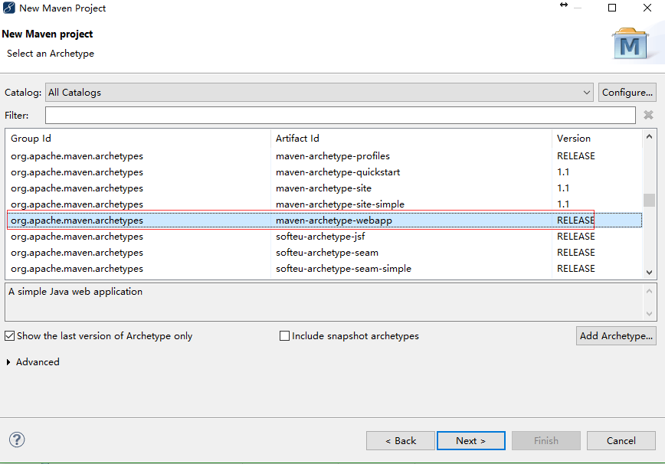
Task: Click the Eclipse icon in title bar
Action: pos(9,8)
